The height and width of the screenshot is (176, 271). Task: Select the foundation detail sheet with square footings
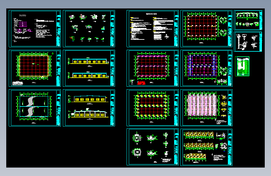coord(153,147)
